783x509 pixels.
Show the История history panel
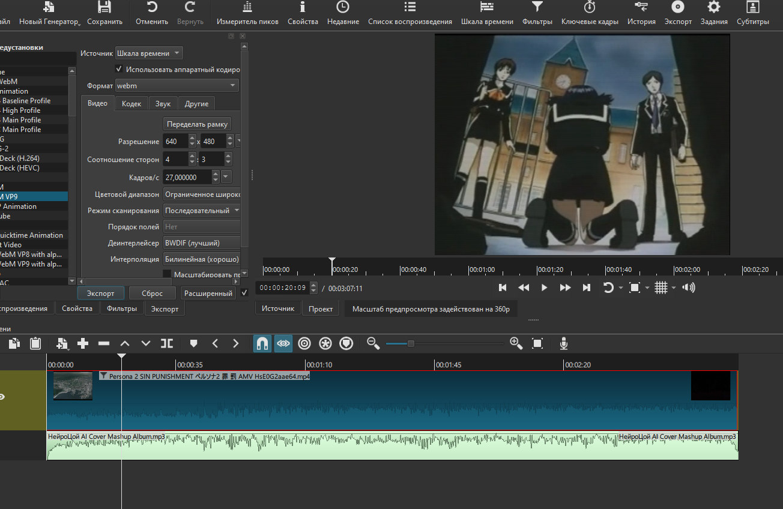tap(641, 13)
